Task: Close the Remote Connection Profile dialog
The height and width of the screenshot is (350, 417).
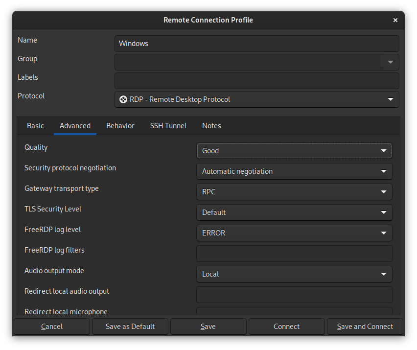Action: pos(395,20)
